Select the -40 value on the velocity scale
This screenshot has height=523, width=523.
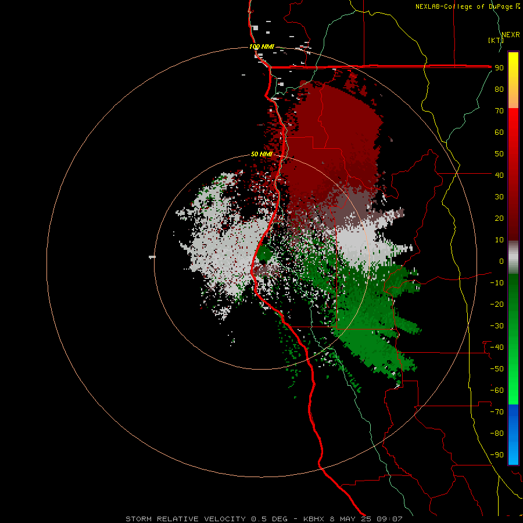pos(497,348)
